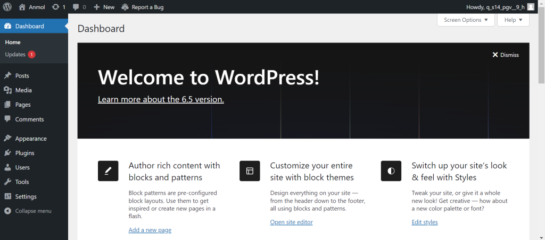545x240 pixels.
Task: Open the Anmol site home icon
Action: 22,7
